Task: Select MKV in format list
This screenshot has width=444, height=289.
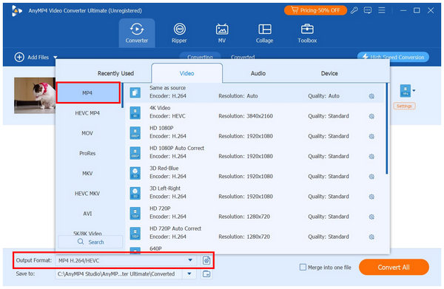Action: pyautogui.click(x=87, y=174)
